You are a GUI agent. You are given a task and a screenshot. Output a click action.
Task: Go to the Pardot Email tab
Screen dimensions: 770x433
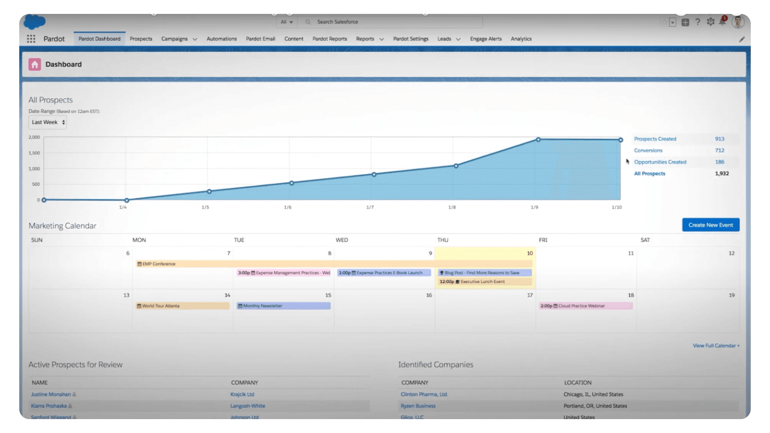pos(260,39)
